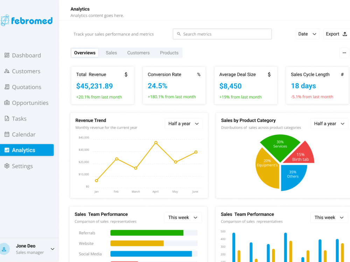
Task: Click the dollar icon on Average Deal Size card
Action: [269, 74]
